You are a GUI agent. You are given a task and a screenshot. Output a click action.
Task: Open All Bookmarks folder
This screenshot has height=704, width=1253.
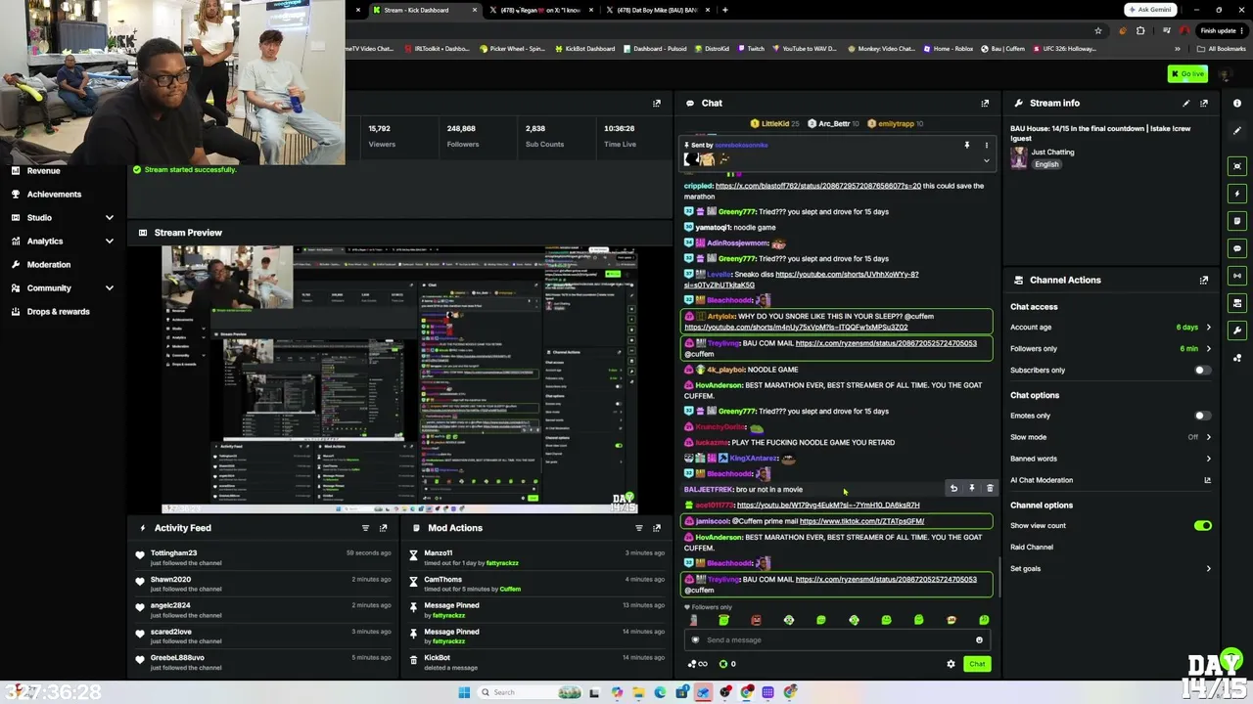click(x=1222, y=49)
